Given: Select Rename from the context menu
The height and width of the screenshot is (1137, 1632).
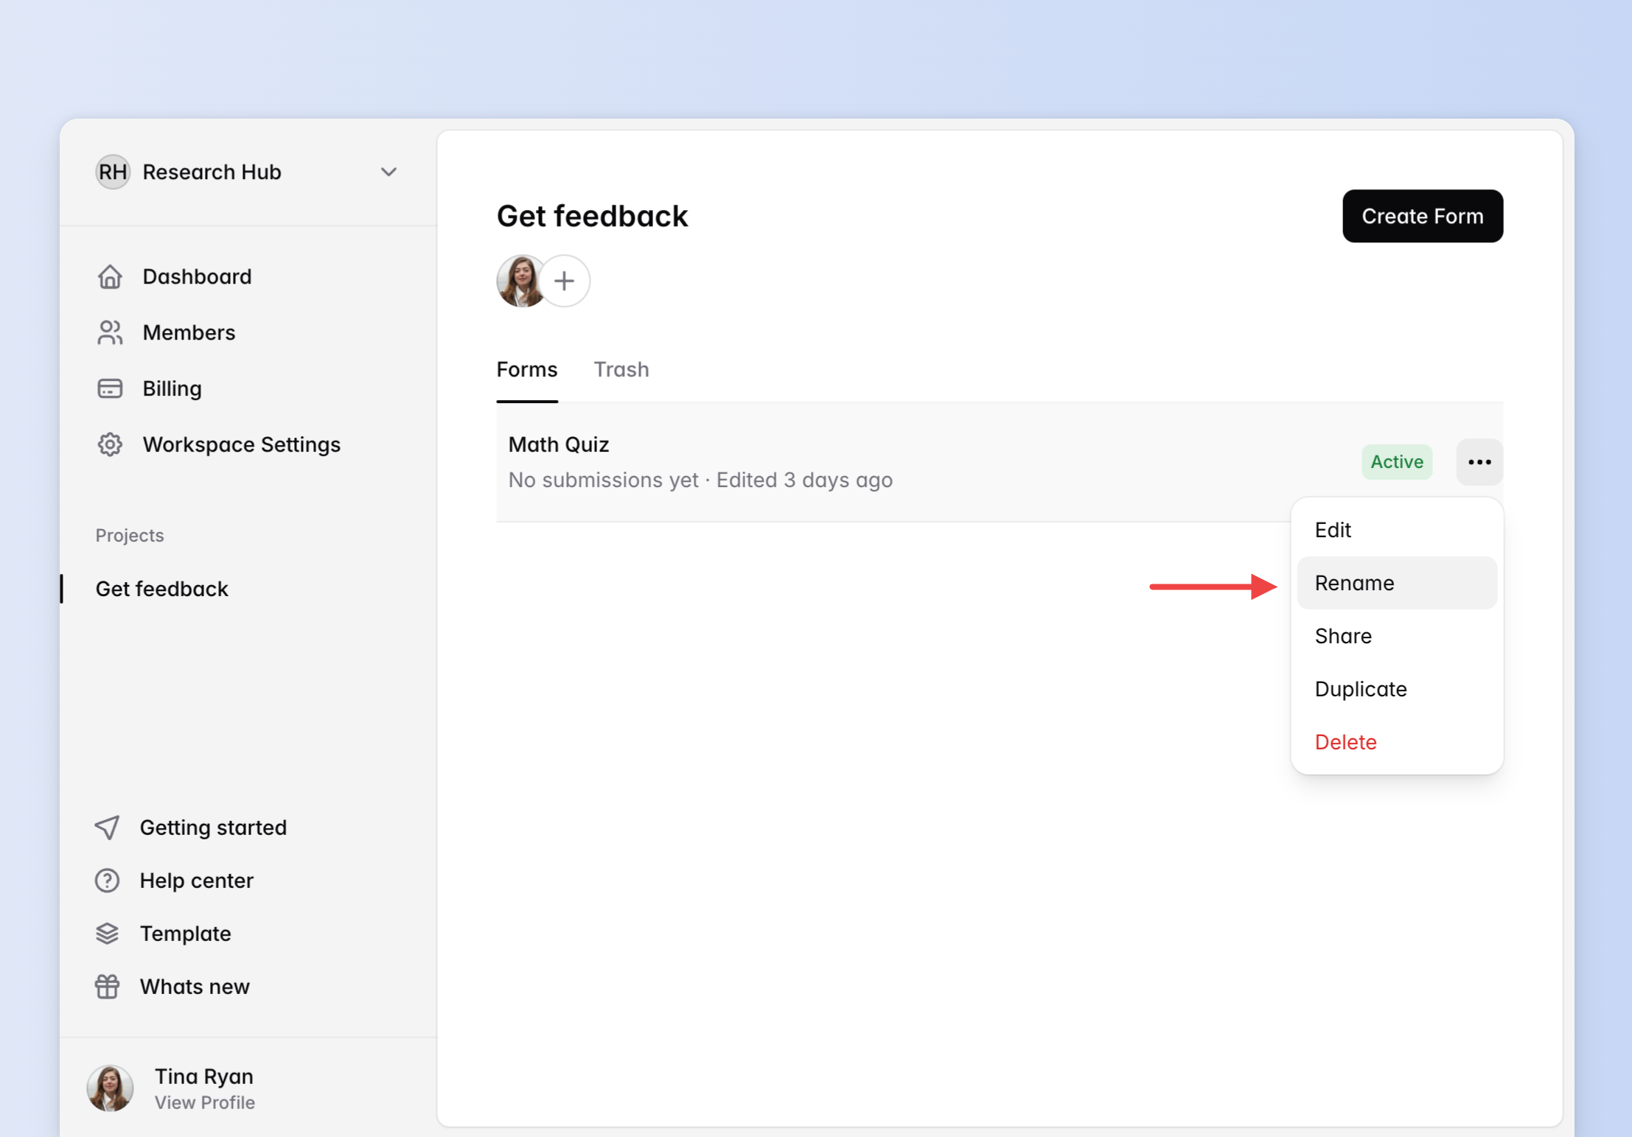Looking at the screenshot, I should (x=1354, y=583).
